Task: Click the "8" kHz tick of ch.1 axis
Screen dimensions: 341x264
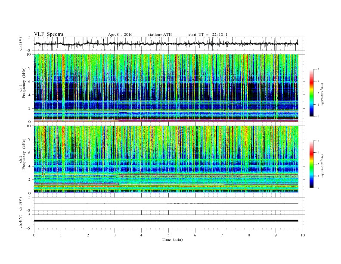Action: pos(30,68)
